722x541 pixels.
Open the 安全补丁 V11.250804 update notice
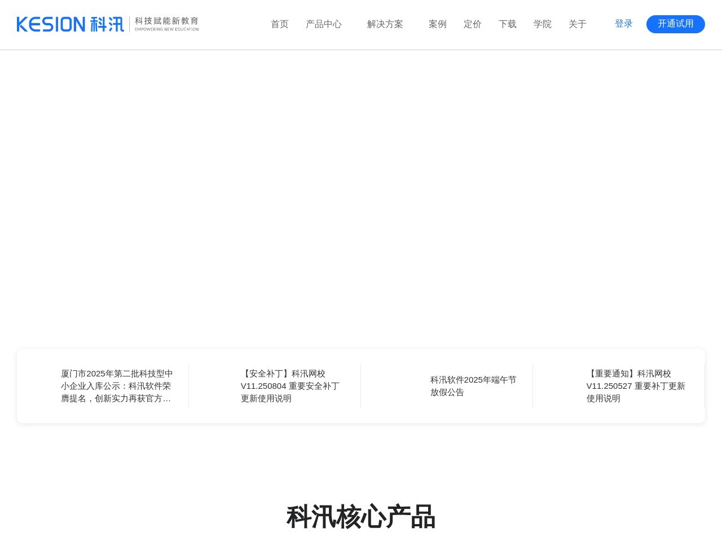pyautogui.click(x=289, y=386)
